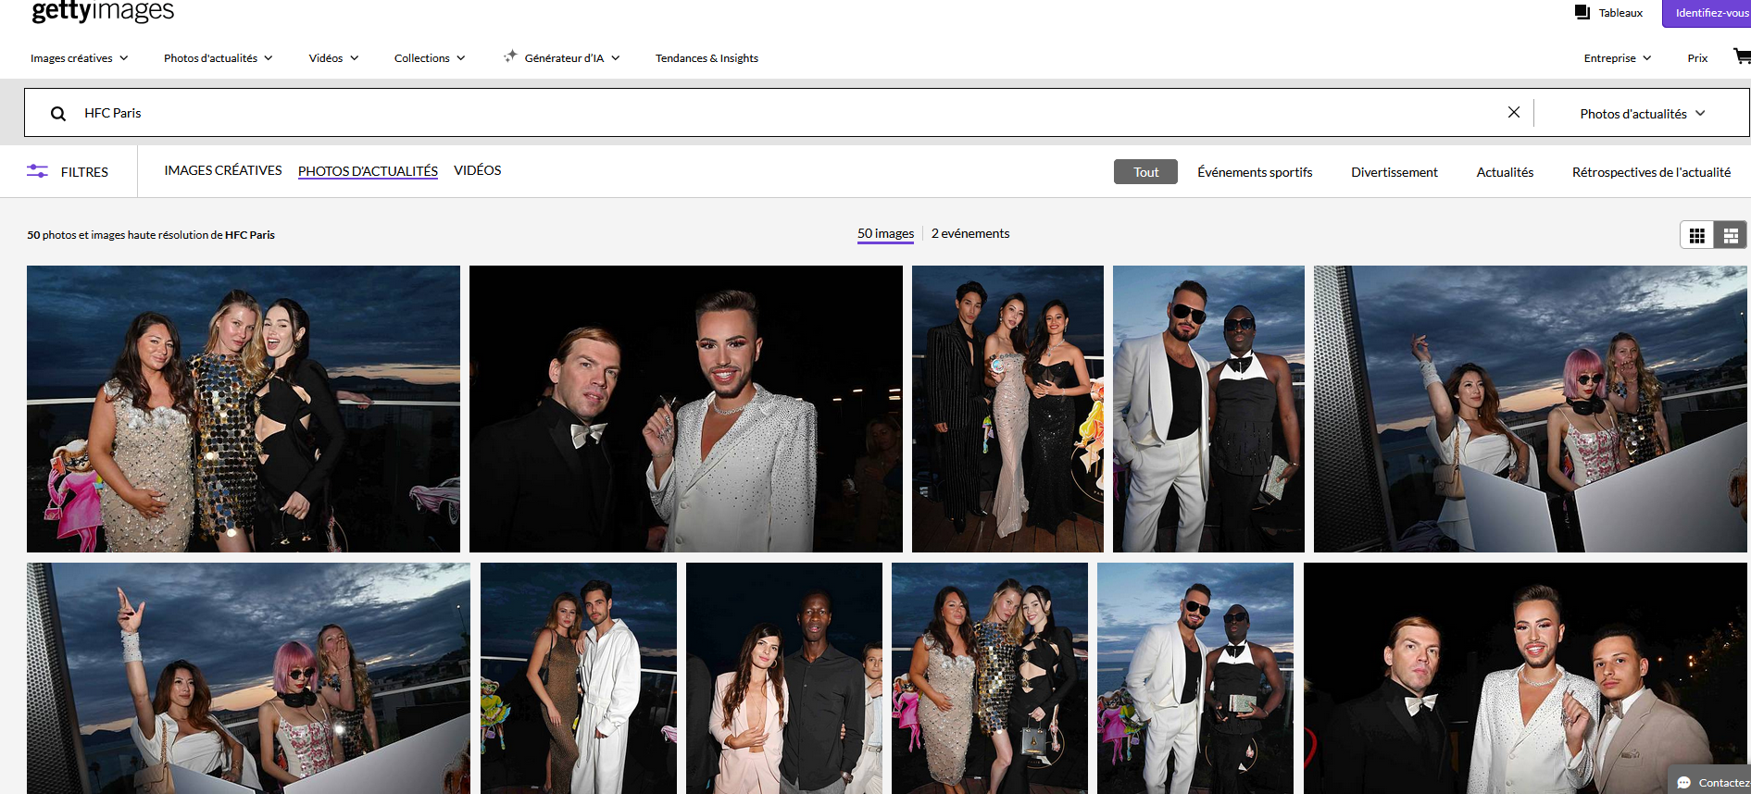
Task: Click the HFC Paris search field
Action: [778, 113]
